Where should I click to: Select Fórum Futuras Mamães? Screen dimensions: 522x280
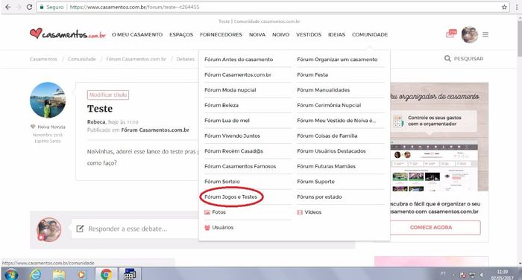pos(327,166)
